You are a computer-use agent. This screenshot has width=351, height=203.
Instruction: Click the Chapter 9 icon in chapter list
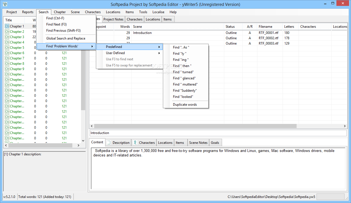pos(7,69)
